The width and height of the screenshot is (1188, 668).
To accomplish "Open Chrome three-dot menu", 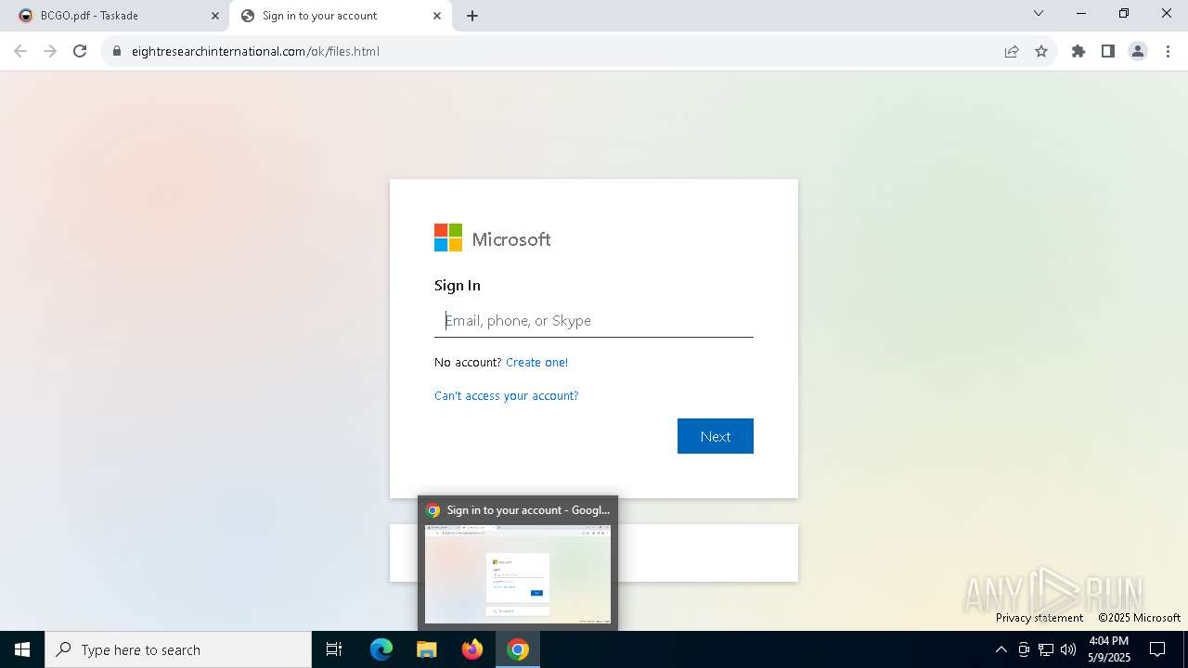I will [x=1168, y=51].
